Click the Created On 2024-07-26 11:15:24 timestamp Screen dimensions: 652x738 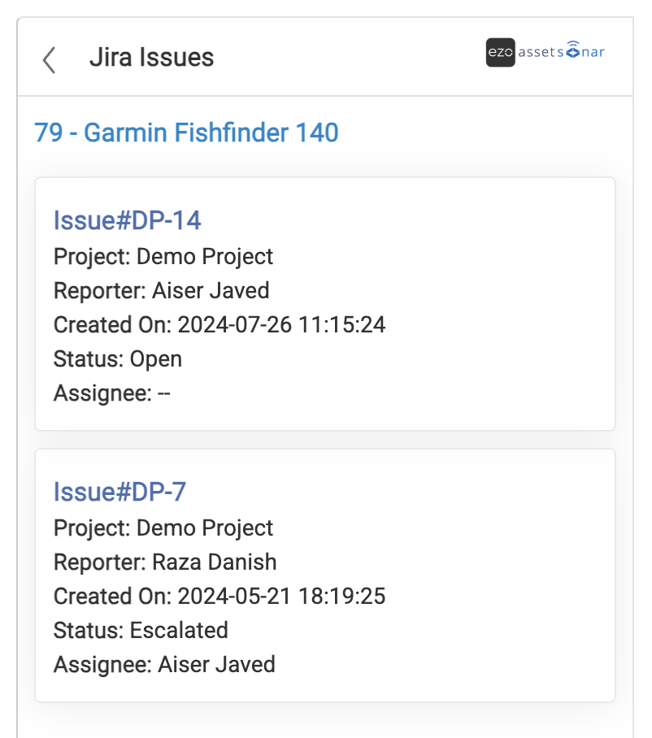click(x=220, y=325)
